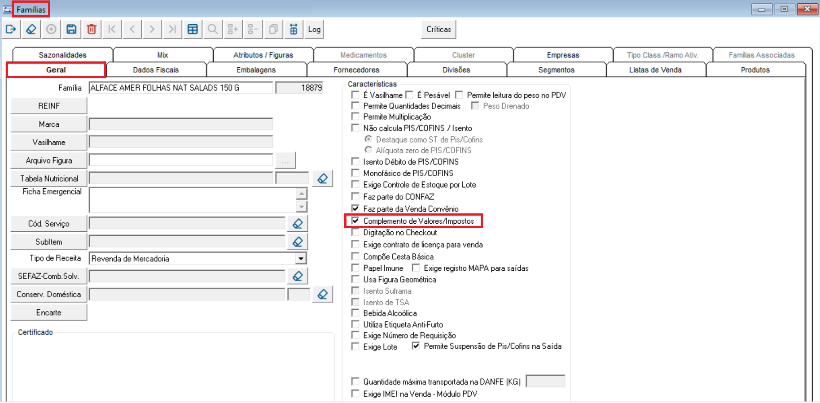Viewport: 820px width, 403px height.
Task: Click the add row icon in toolbar
Action: (233, 30)
